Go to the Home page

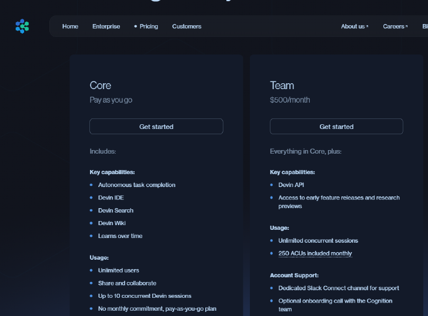pos(70,26)
